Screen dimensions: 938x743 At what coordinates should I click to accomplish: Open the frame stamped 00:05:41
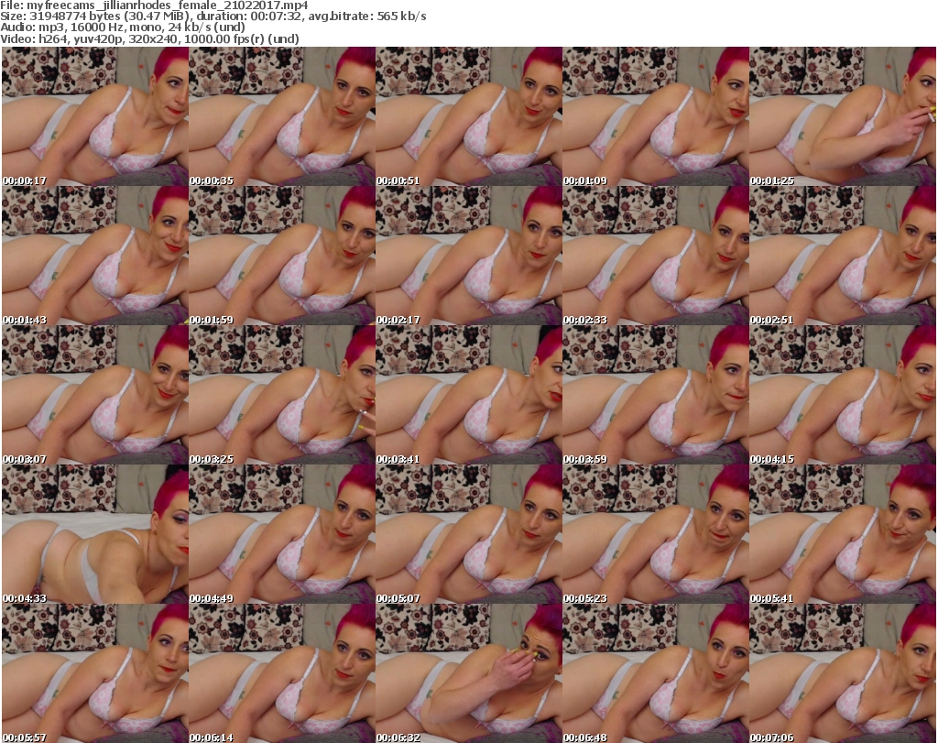pos(843,534)
